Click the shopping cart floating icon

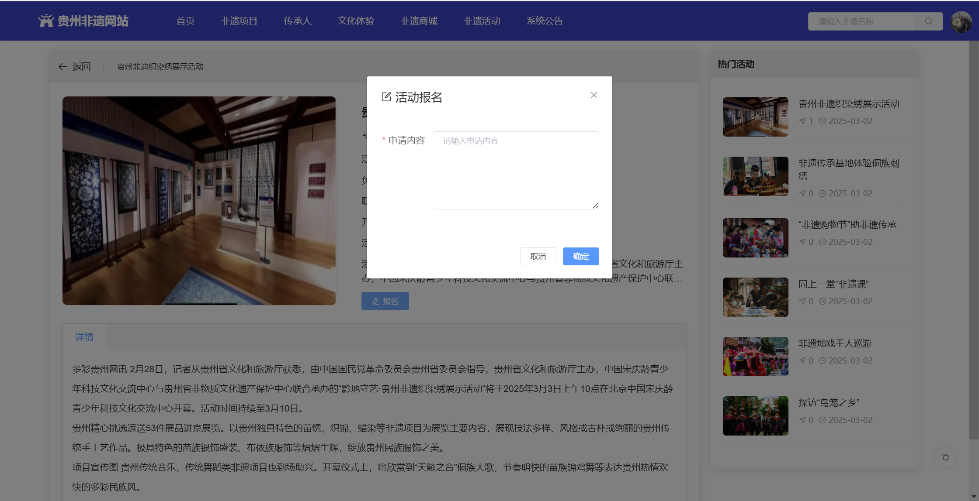coord(945,458)
